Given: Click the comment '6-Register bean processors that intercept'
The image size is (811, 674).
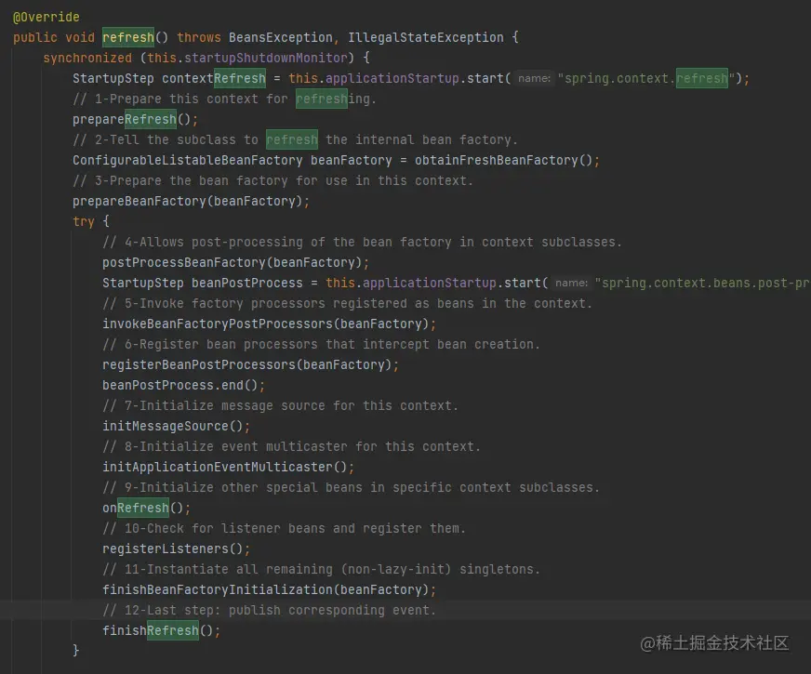Looking at the screenshot, I should click(321, 344).
